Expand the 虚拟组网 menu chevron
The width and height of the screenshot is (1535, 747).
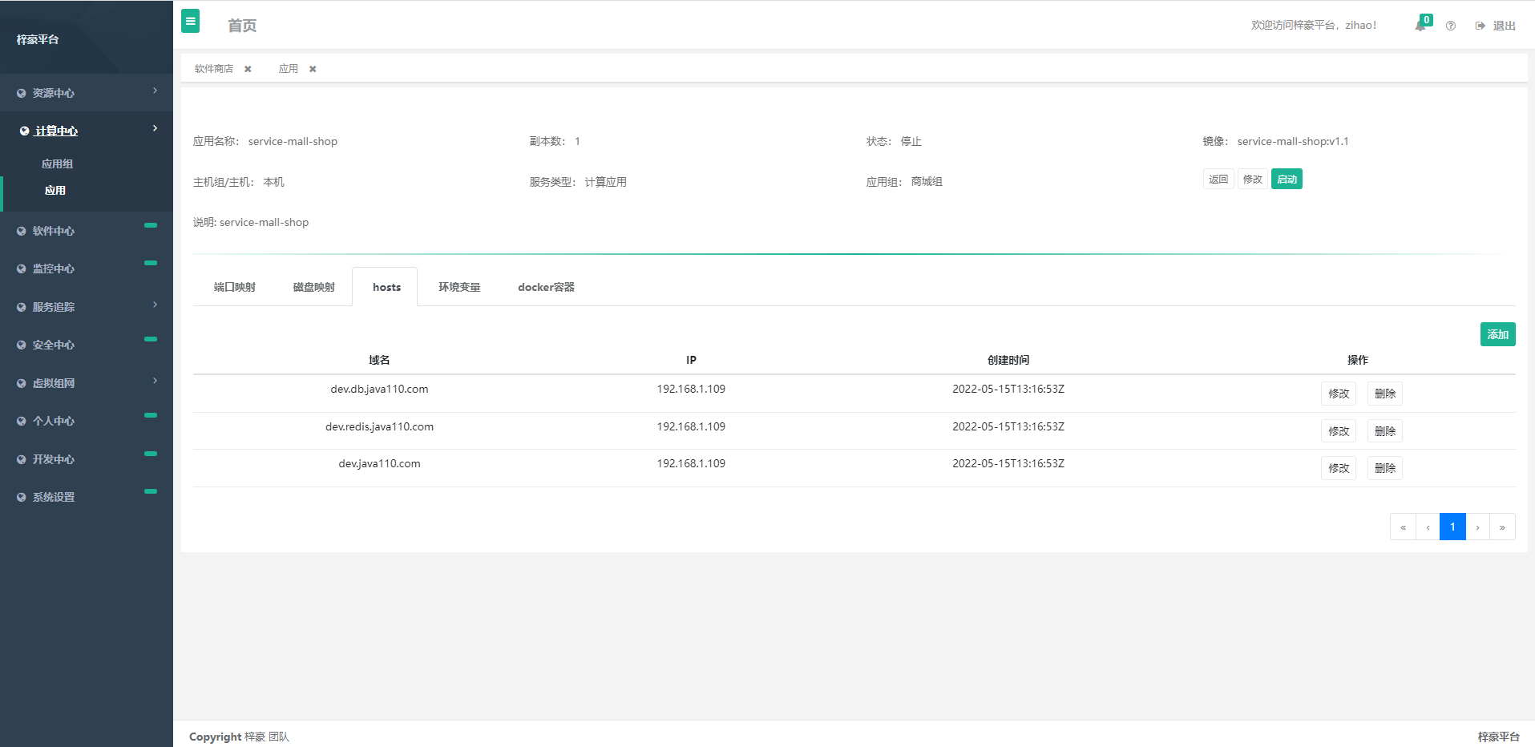pos(155,381)
